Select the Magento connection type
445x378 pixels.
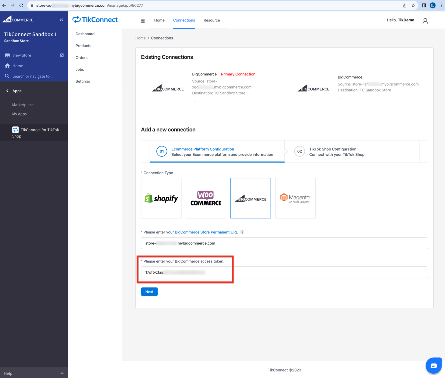(295, 198)
